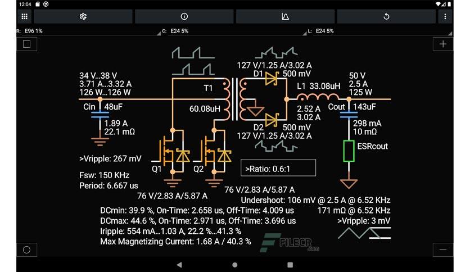Click the D2 500 mV forward voltage
The image size is (470, 272).
pyautogui.click(x=296, y=128)
